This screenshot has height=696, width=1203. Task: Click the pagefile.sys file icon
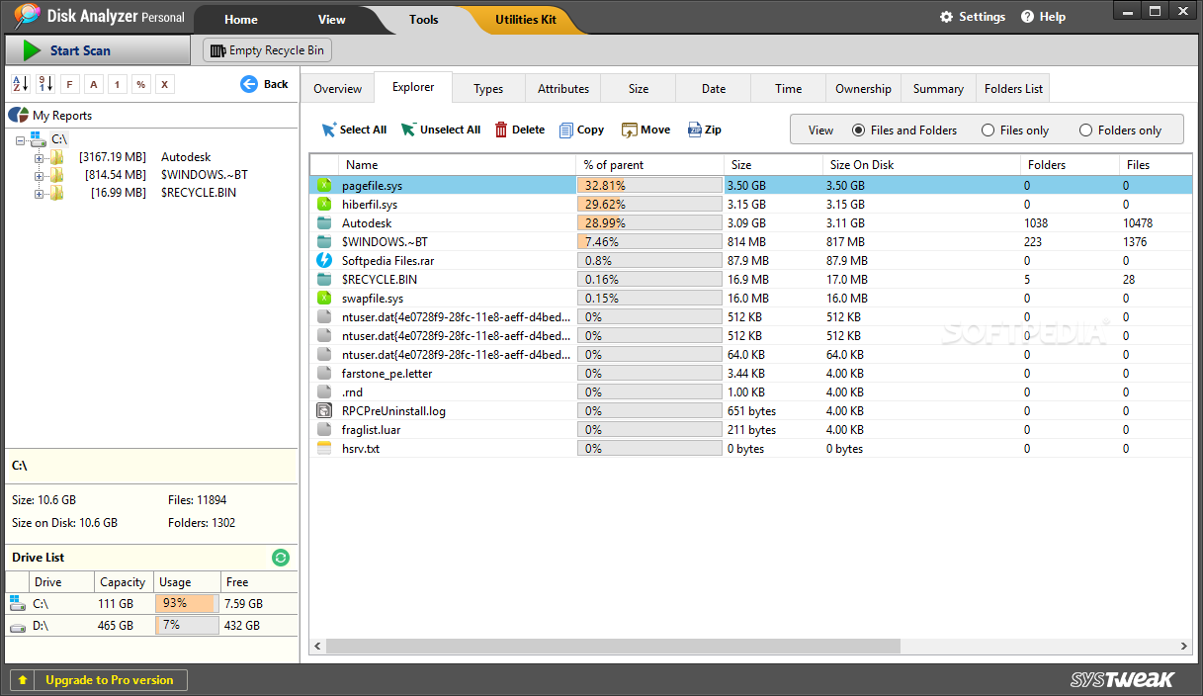[324, 185]
